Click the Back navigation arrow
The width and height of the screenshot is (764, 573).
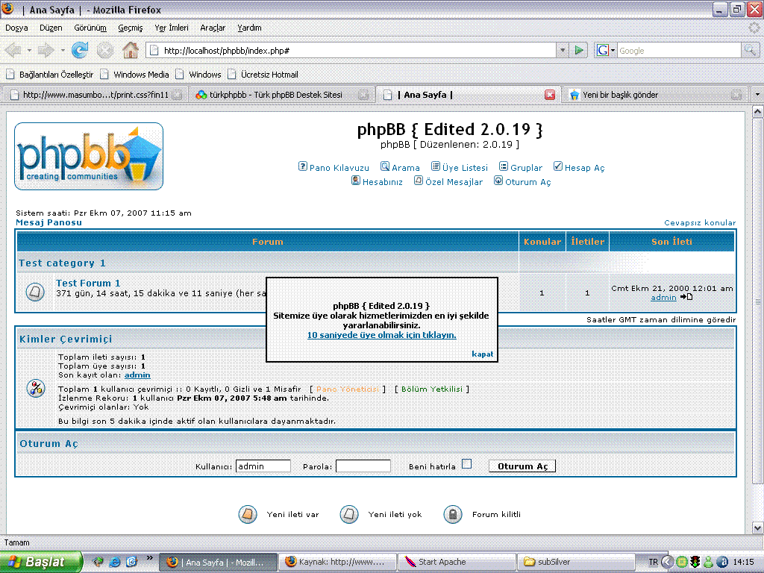point(13,50)
